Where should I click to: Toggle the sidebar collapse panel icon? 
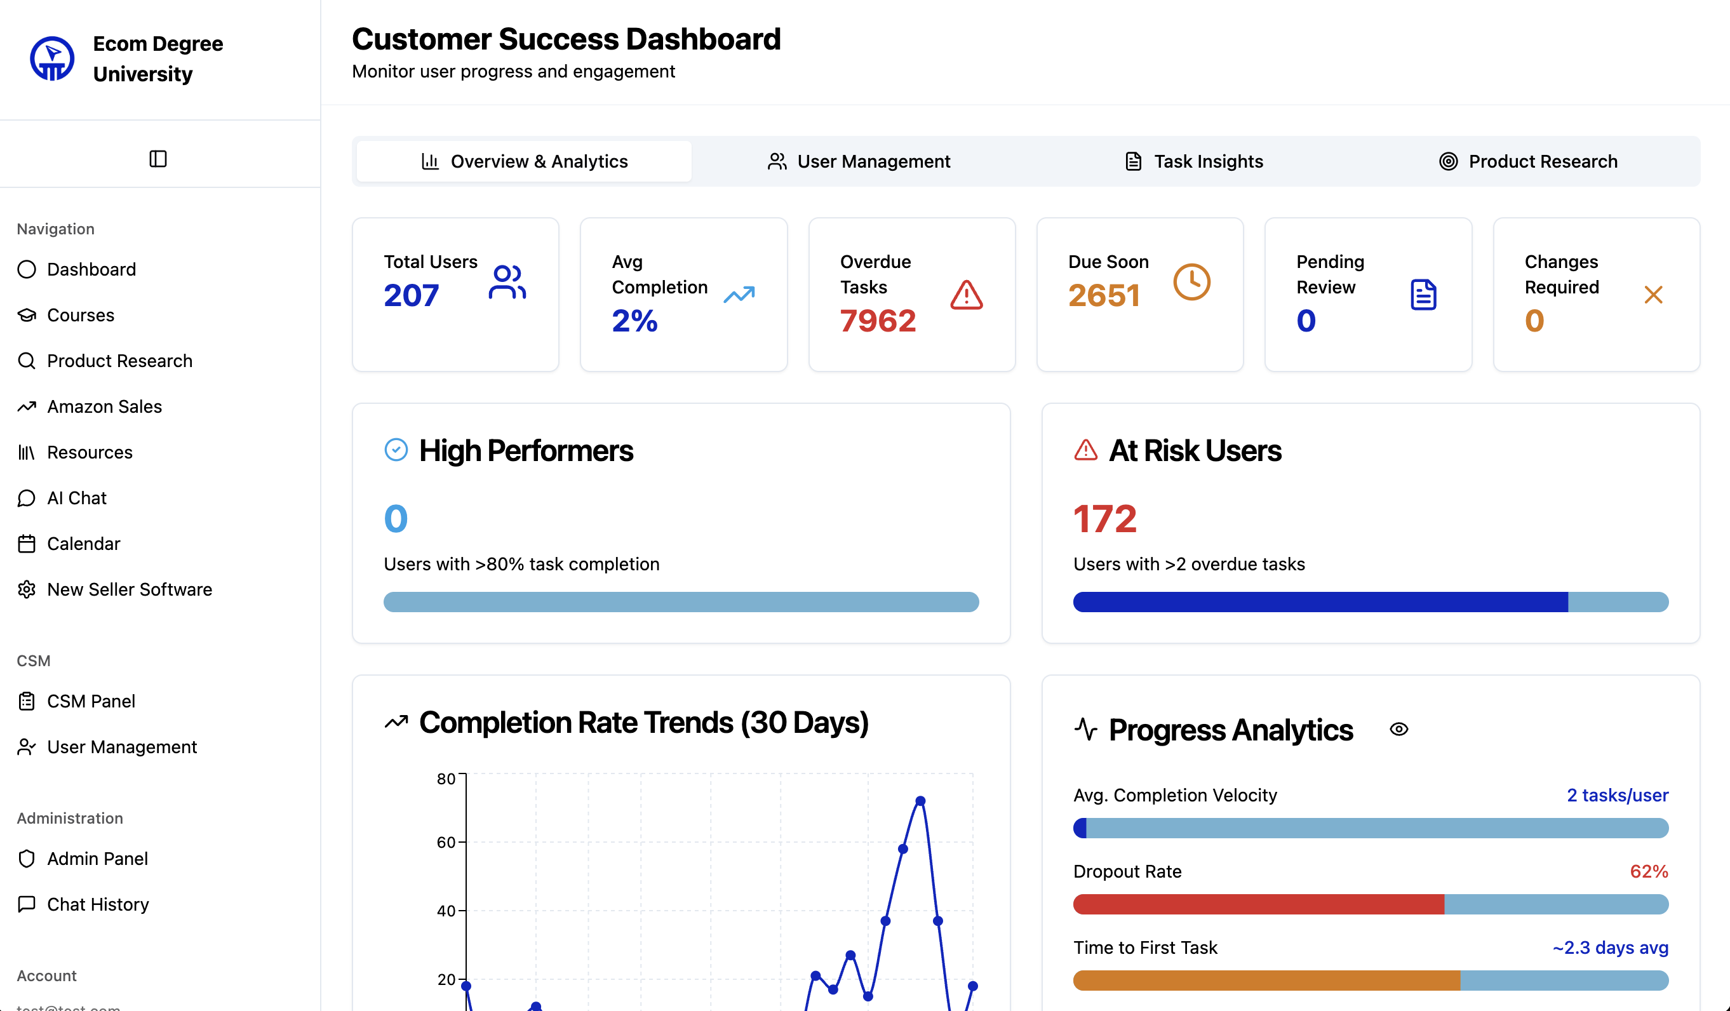pyautogui.click(x=158, y=159)
